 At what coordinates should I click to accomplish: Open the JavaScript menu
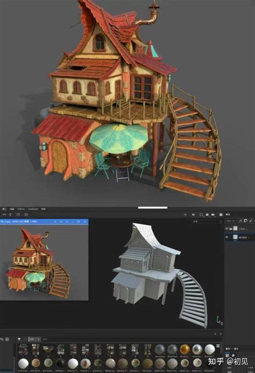coord(33,209)
